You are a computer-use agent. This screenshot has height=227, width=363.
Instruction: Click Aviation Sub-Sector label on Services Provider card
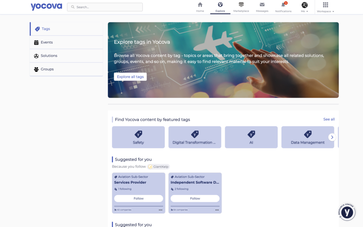133,177
